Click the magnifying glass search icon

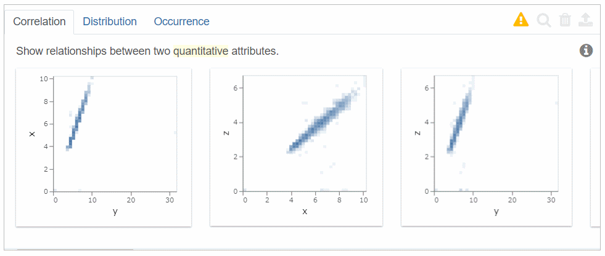[544, 20]
